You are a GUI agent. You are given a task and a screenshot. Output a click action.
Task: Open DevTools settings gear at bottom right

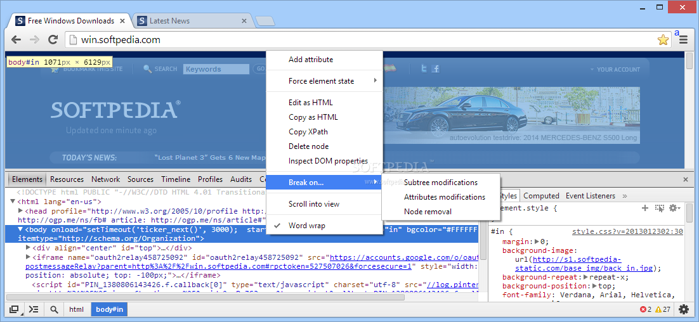click(683, 309)
